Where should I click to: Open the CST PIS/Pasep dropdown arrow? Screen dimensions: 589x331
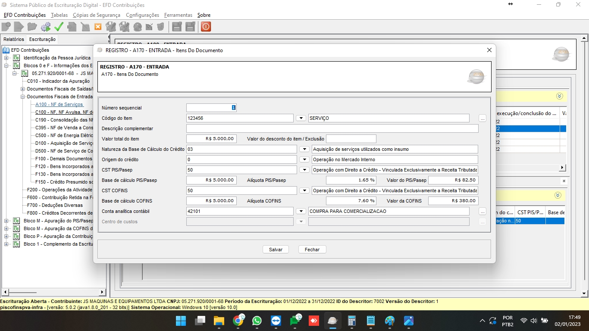[x=304, y=170]
